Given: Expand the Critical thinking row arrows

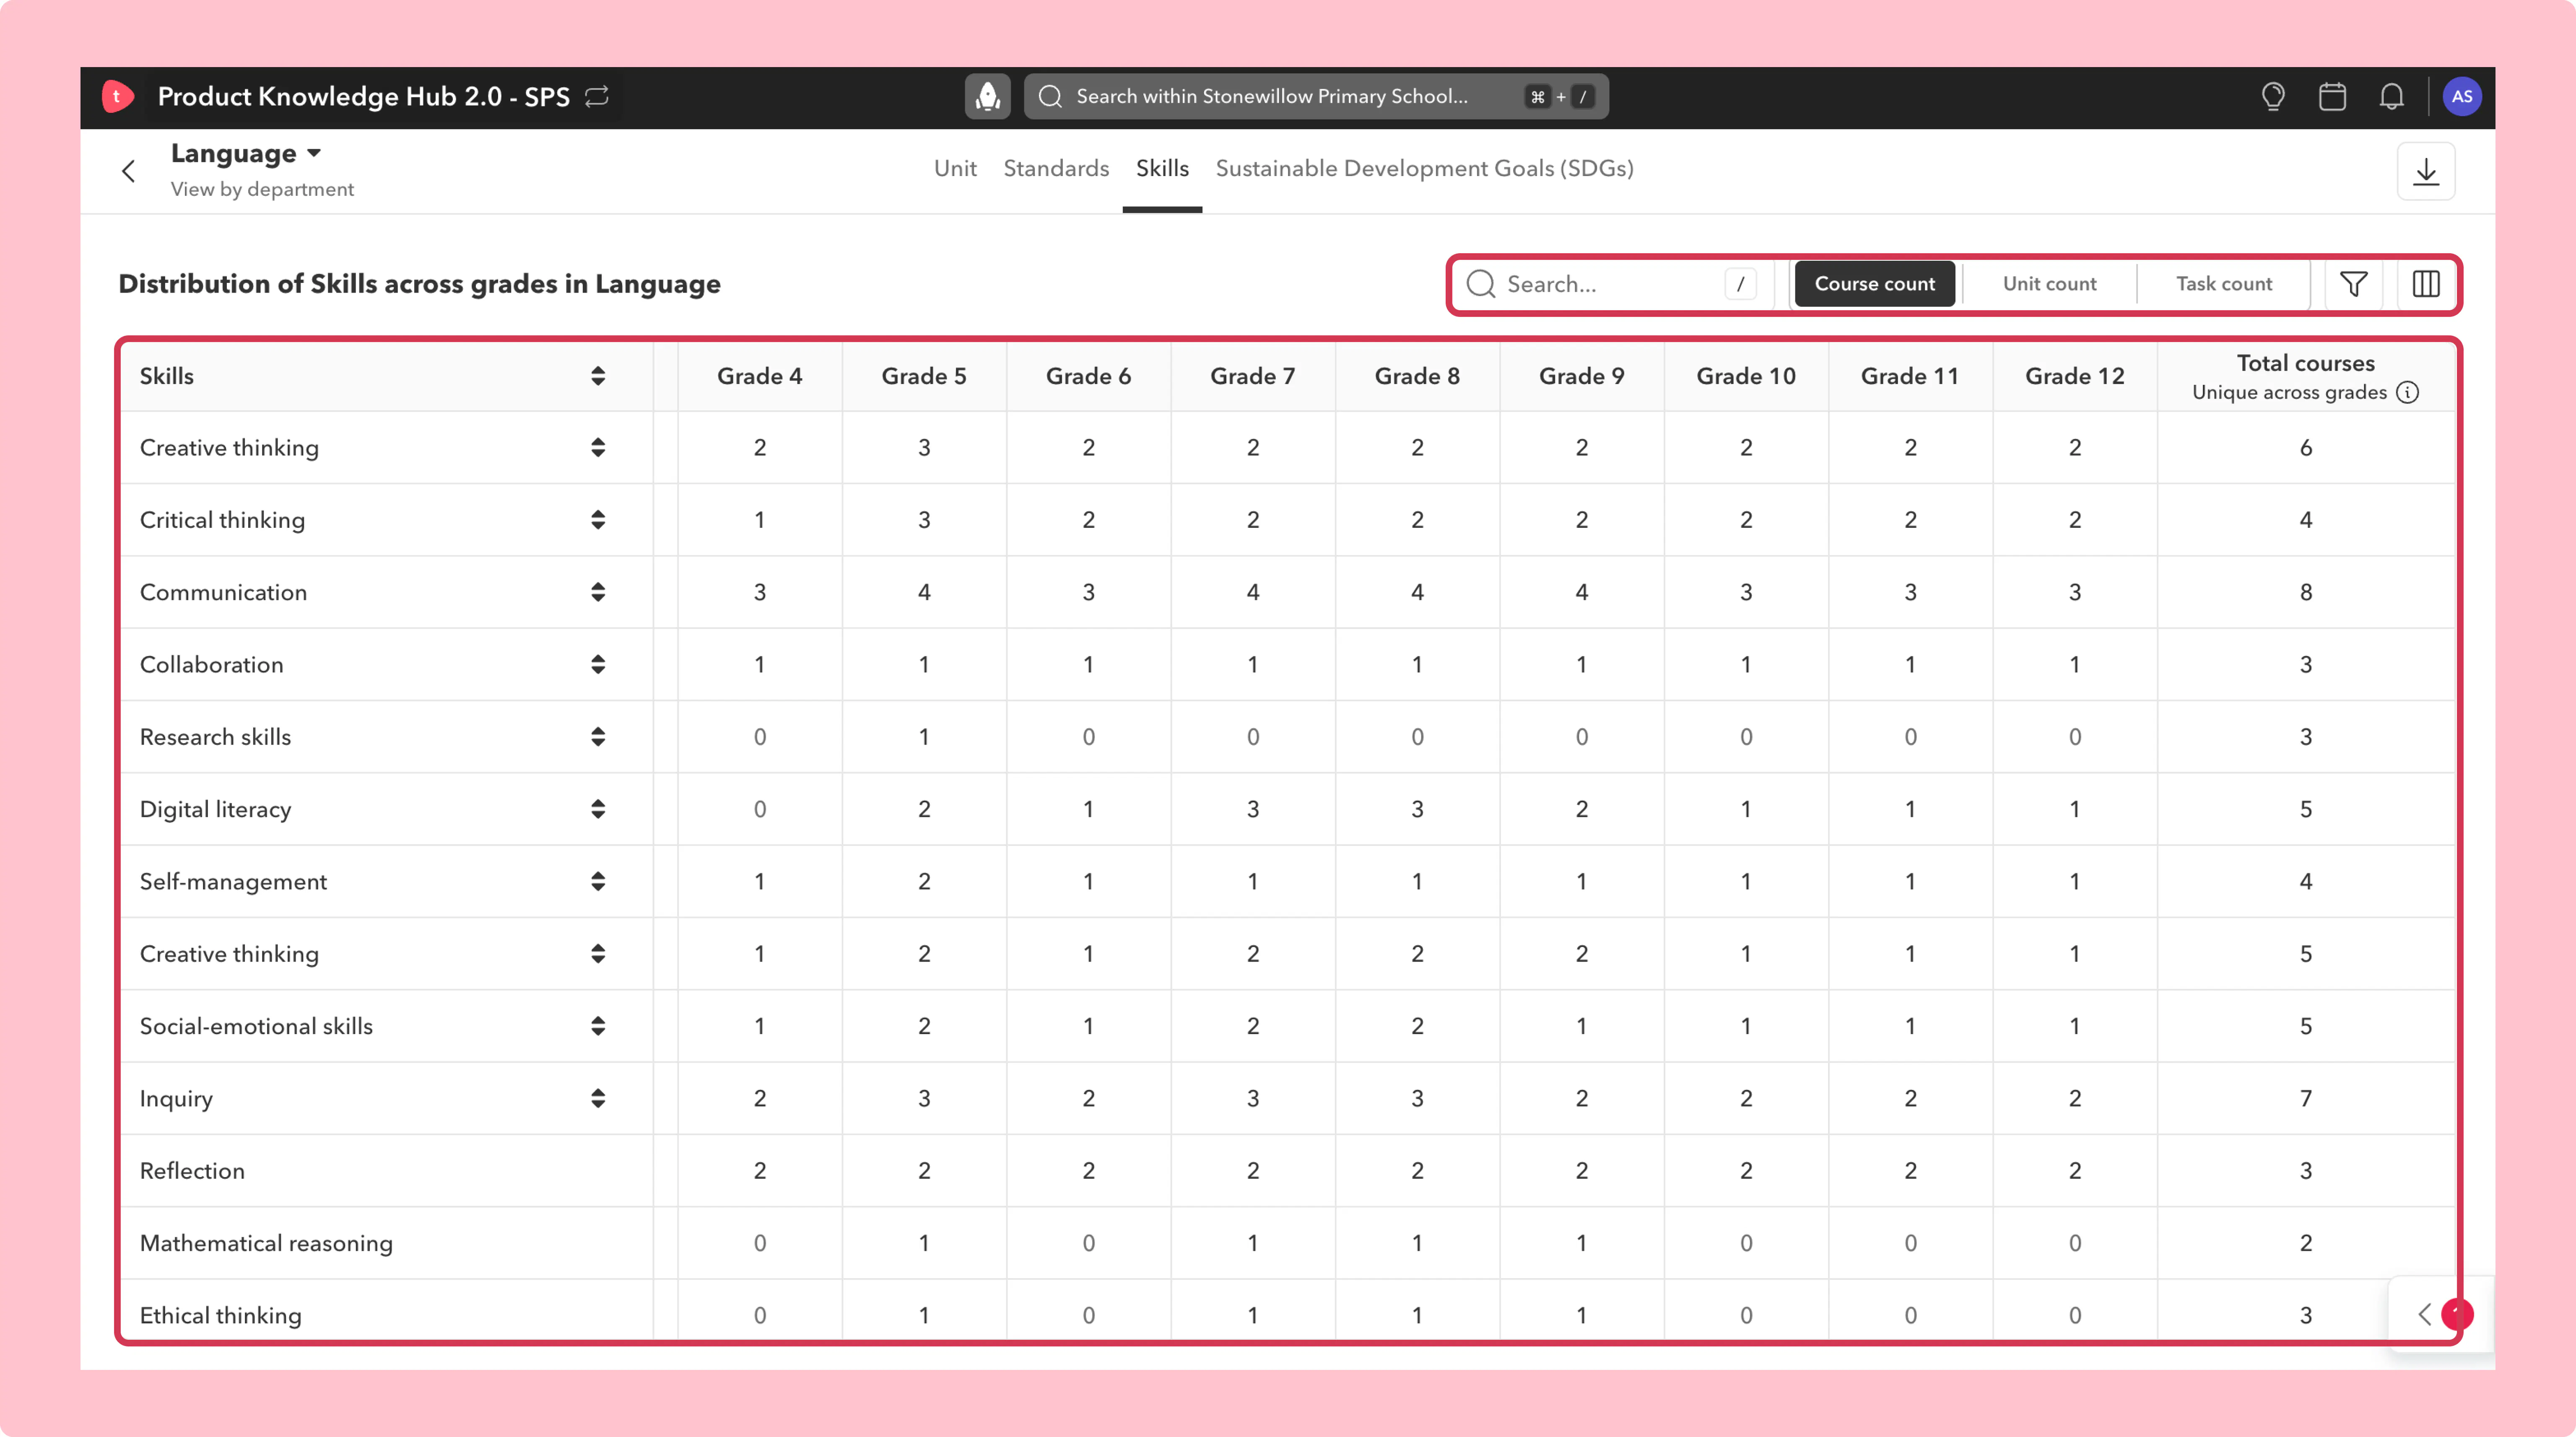Looking at the screenshot, I should coord(598,520).
